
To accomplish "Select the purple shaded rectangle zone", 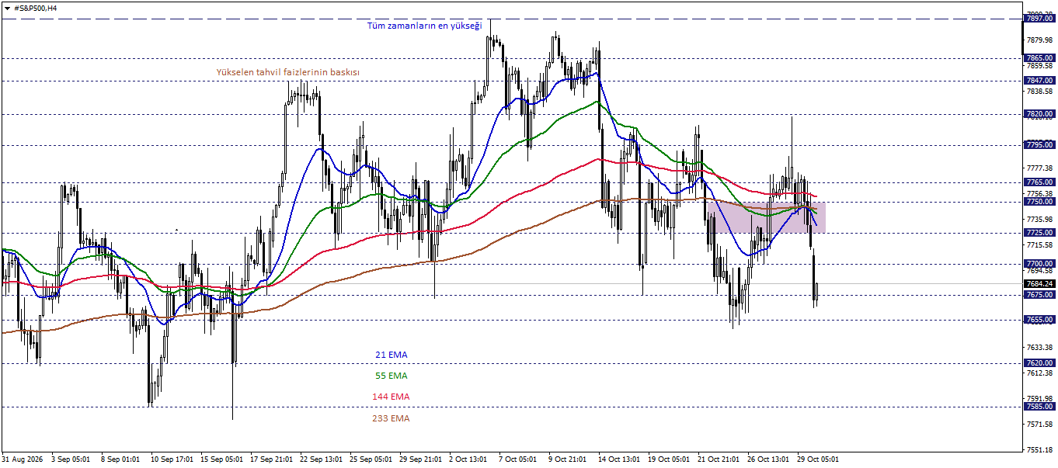I will pyautogui.click(x=766, y=217).
